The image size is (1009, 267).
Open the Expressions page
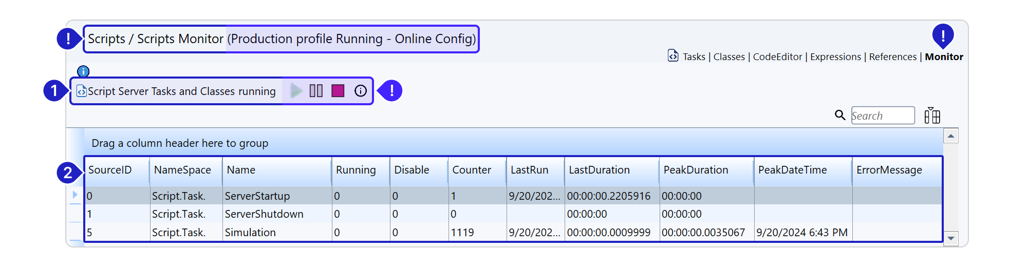[x=835, y=57]
